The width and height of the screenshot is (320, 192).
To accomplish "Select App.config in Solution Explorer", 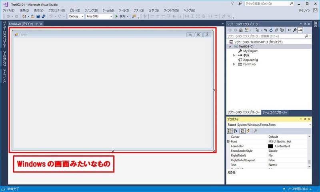I will pyautogui.click(x=250, y=60).
